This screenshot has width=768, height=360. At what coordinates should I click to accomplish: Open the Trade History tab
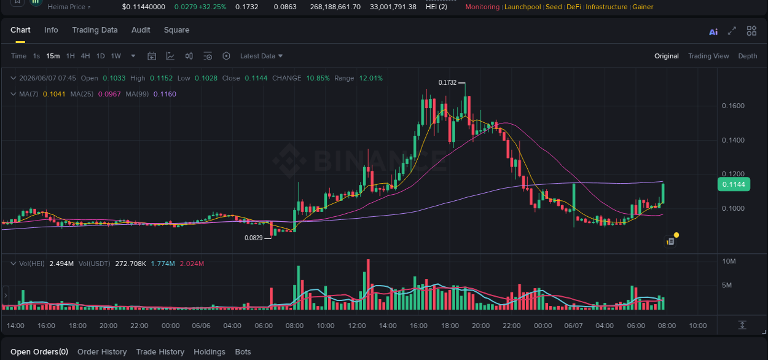click(160, 351)
